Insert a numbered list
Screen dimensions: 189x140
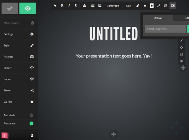coord(100,6)
